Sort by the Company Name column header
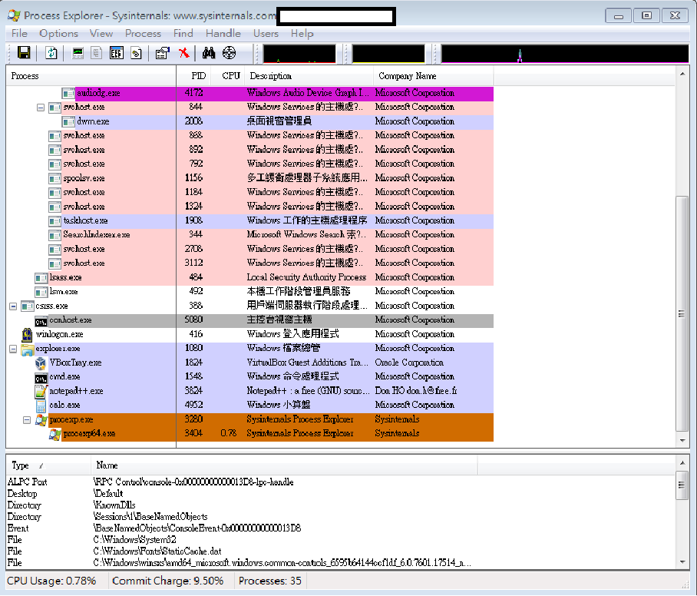The width and height of the screenshot is (697, 596). (x=433, y=76)
